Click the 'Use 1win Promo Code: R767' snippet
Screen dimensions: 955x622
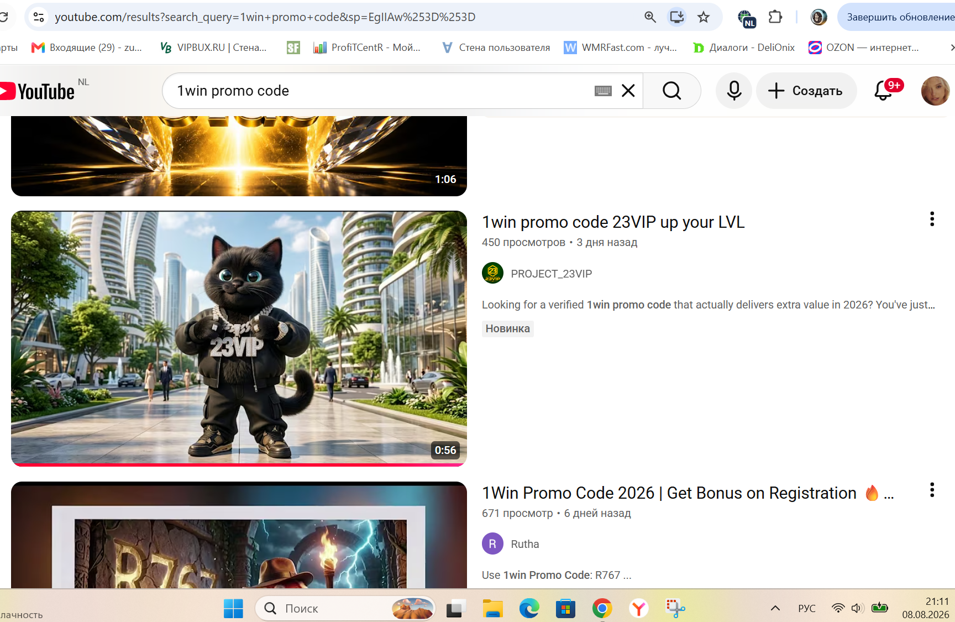(557, 575)
